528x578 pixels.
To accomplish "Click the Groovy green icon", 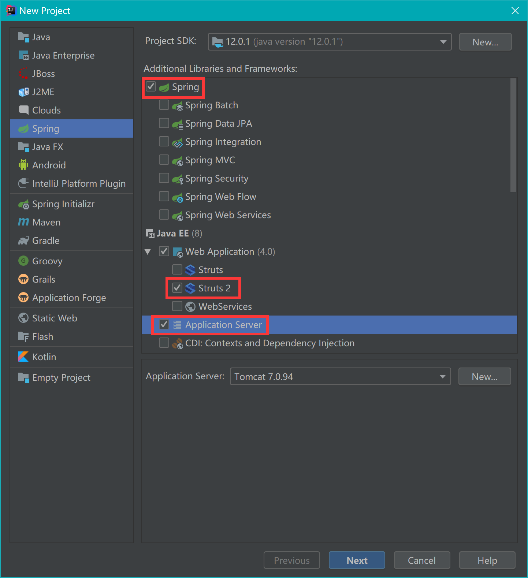I will (x=23, y=261).
